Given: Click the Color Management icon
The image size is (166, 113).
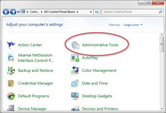Looking at the screenshot, I should (x=75, y=71).
